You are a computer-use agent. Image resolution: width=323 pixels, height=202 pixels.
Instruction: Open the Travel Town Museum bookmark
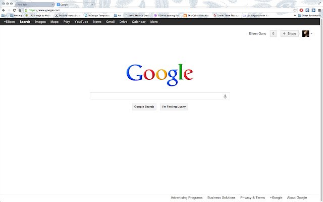[226, 16]
